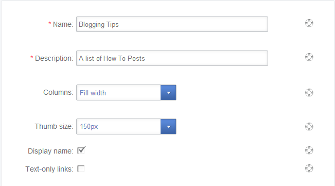Open help icon for Columns setting
Viewport: 335px width, 186px height.
tap(309, 93)
